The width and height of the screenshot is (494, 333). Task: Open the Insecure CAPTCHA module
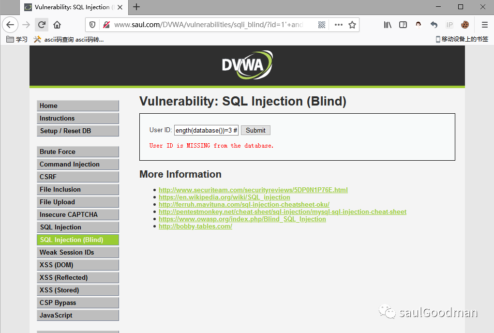point(78,215)
